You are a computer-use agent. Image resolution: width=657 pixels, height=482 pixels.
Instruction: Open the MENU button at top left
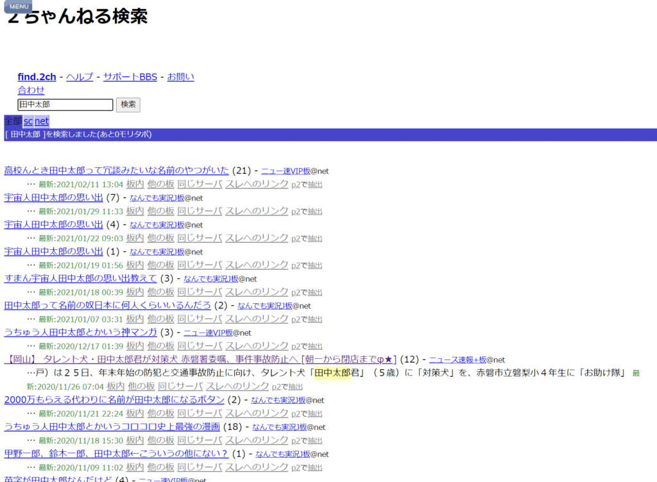pyautogui.click(x=19, y=6)
